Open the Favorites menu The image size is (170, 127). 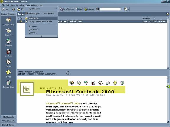pos(20,5)
